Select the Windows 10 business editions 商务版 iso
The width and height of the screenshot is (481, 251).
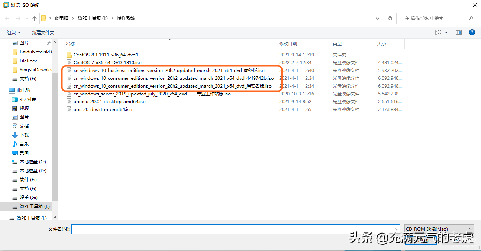pyautogui.click(x=169, y=70)
